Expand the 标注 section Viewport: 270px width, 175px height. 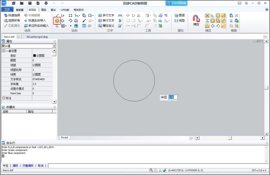point(4,98)
